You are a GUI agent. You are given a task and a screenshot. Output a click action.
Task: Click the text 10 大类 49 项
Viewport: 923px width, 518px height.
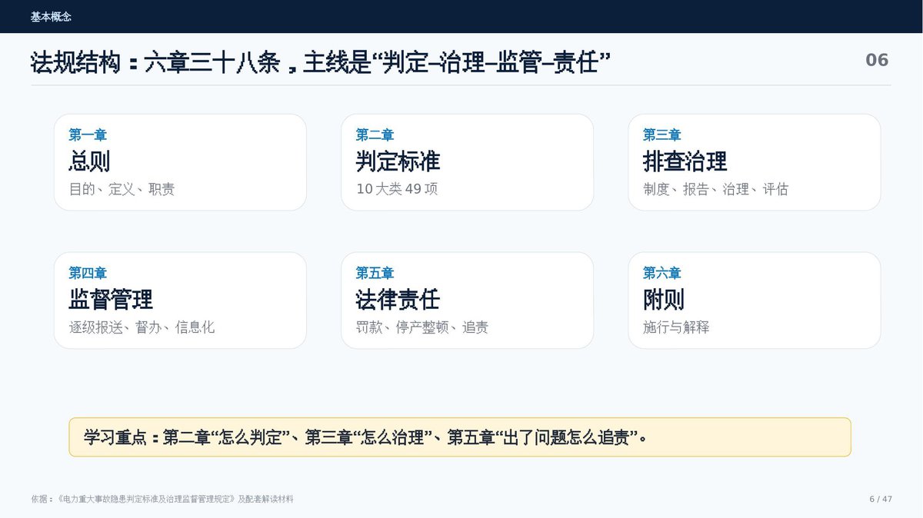coord(397,189)
